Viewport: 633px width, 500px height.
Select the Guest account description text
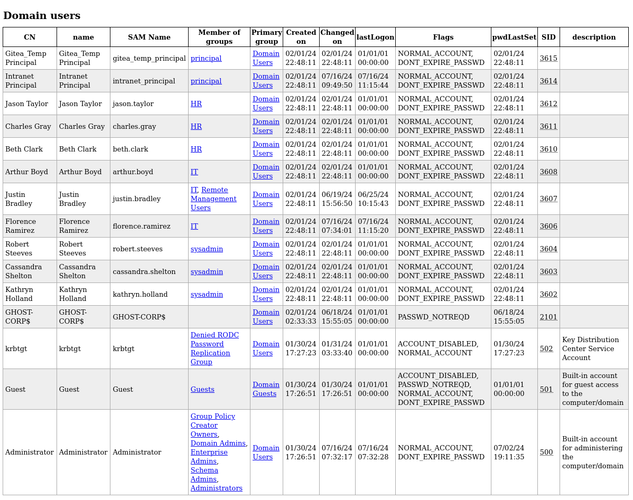pos(593,389)
